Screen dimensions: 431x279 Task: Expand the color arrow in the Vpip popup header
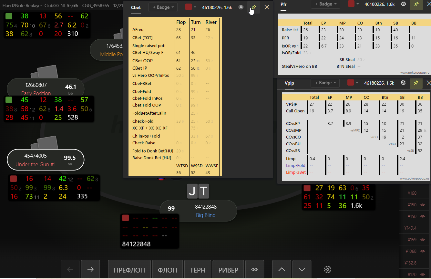[357, 83]
